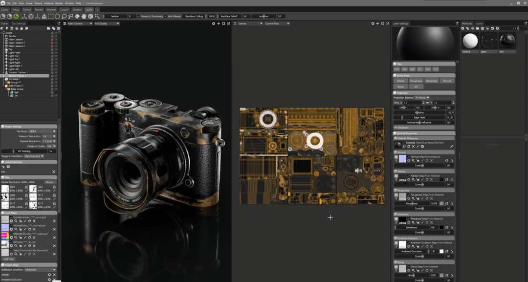Select tile 1003 button
The width and height of the screenshot is (528, 282).
pos(412,69)
